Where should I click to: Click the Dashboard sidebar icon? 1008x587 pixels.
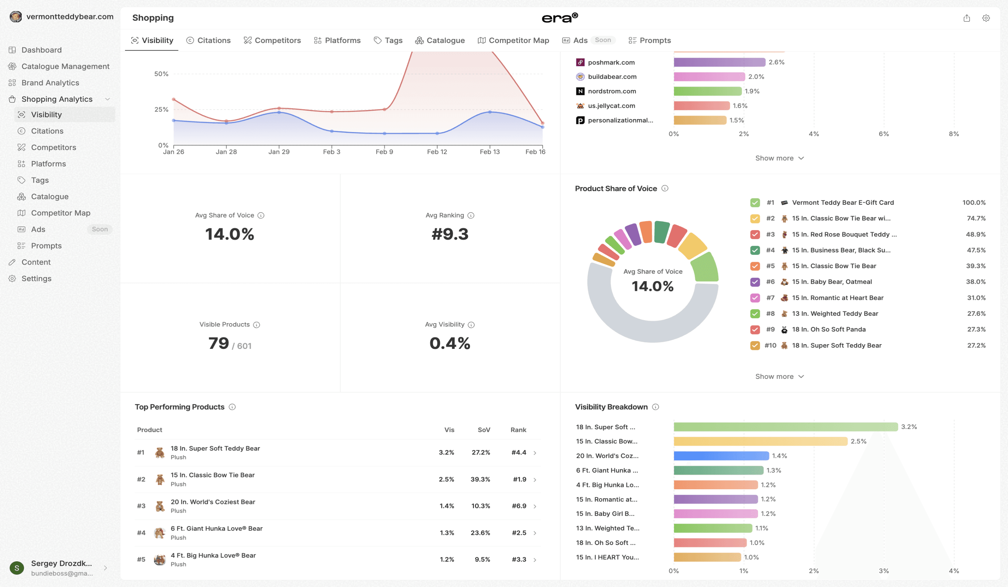coord(12,50)
